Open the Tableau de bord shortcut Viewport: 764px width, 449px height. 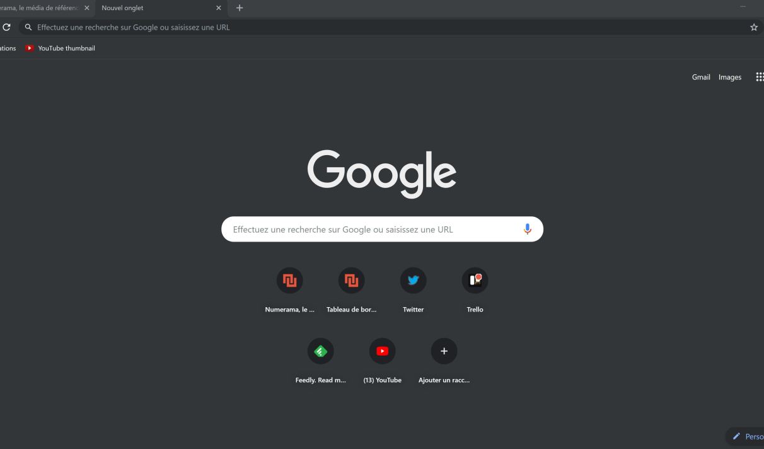coord(351,281)
